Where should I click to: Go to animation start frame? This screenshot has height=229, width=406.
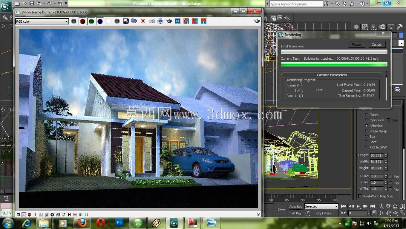[x=344, y=206]
